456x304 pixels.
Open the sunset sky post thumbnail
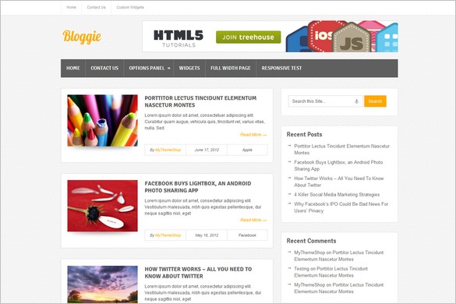click(x=102, y=285)
